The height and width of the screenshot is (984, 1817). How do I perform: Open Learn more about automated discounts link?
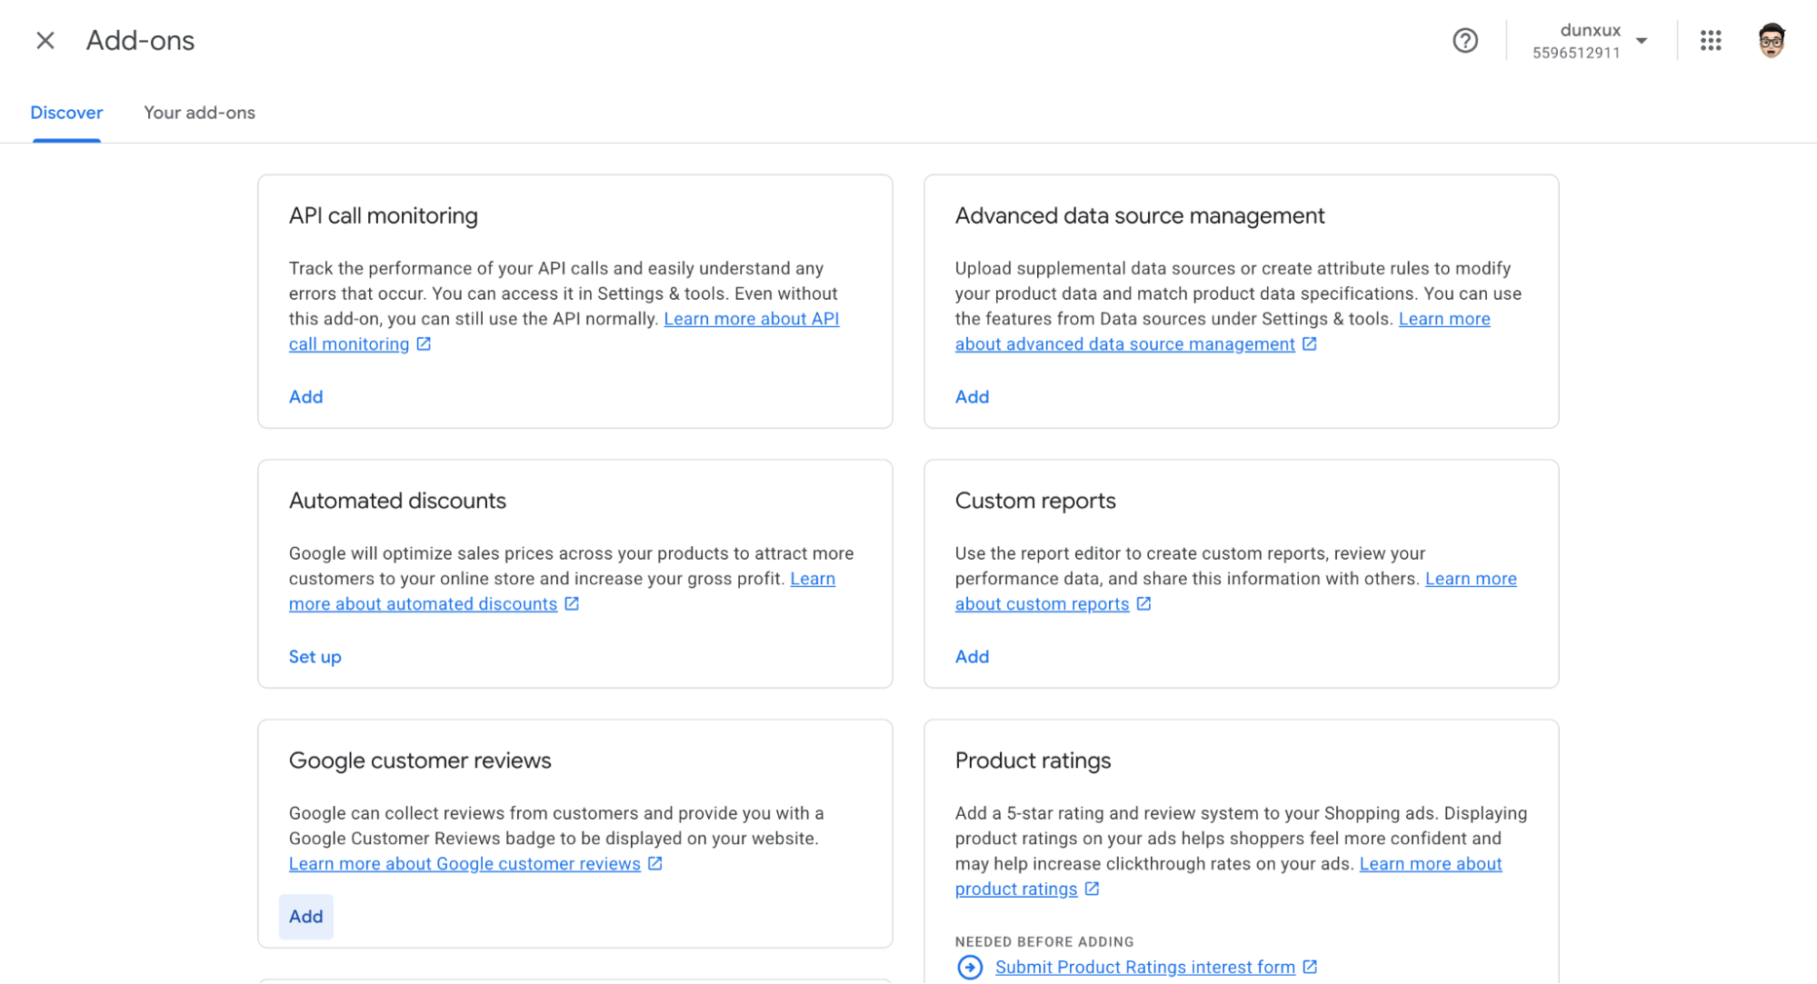pos(423,604)
